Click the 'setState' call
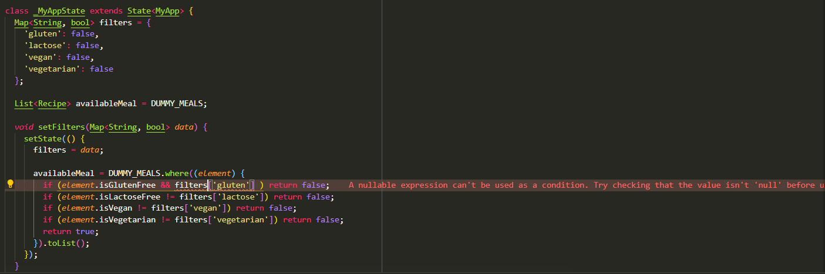This screenshot has width=825, height=274. [43, 139]
